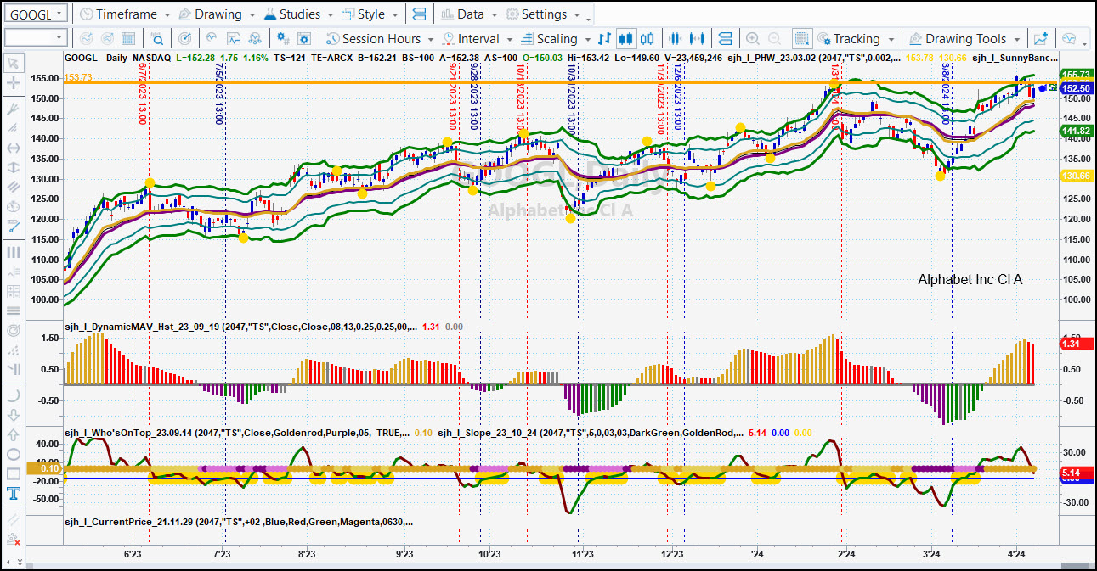Viewport: 1097px width, 571px height.
Task: Click the zoom out magnifier icon
Action: (774, 38)
